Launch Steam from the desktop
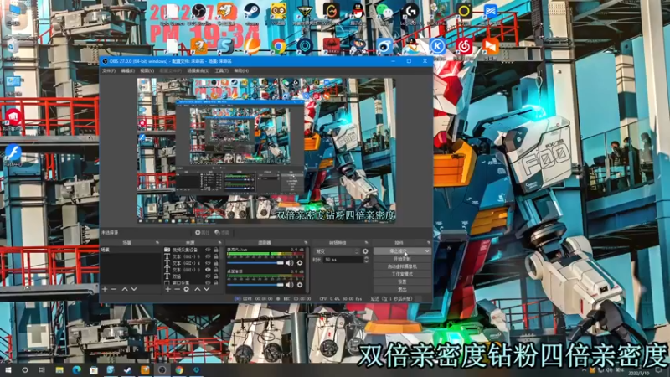Image resolution: width=670 pixels, height=377 pixels. (252, 12)
